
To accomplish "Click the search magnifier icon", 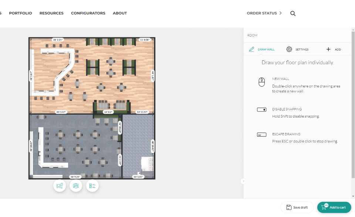I will [293, 13].
